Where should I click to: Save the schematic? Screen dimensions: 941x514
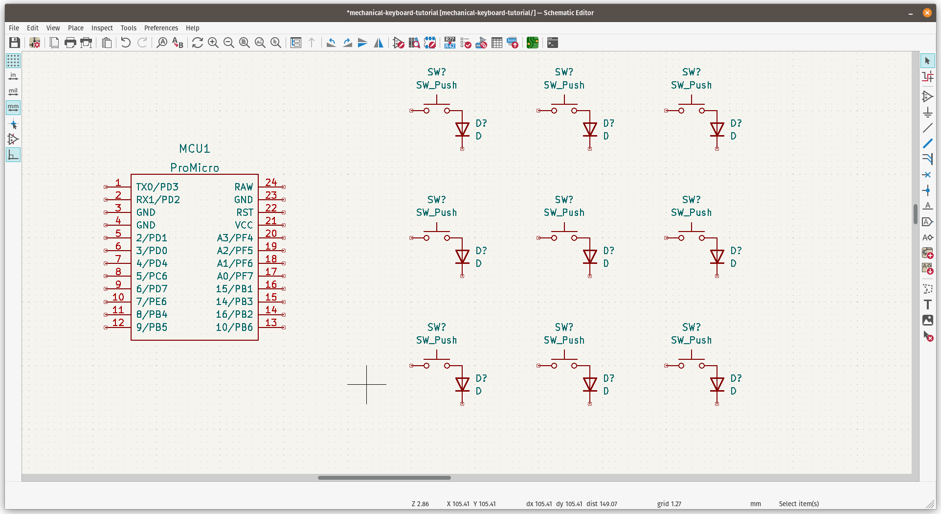(x=14, y=43)
